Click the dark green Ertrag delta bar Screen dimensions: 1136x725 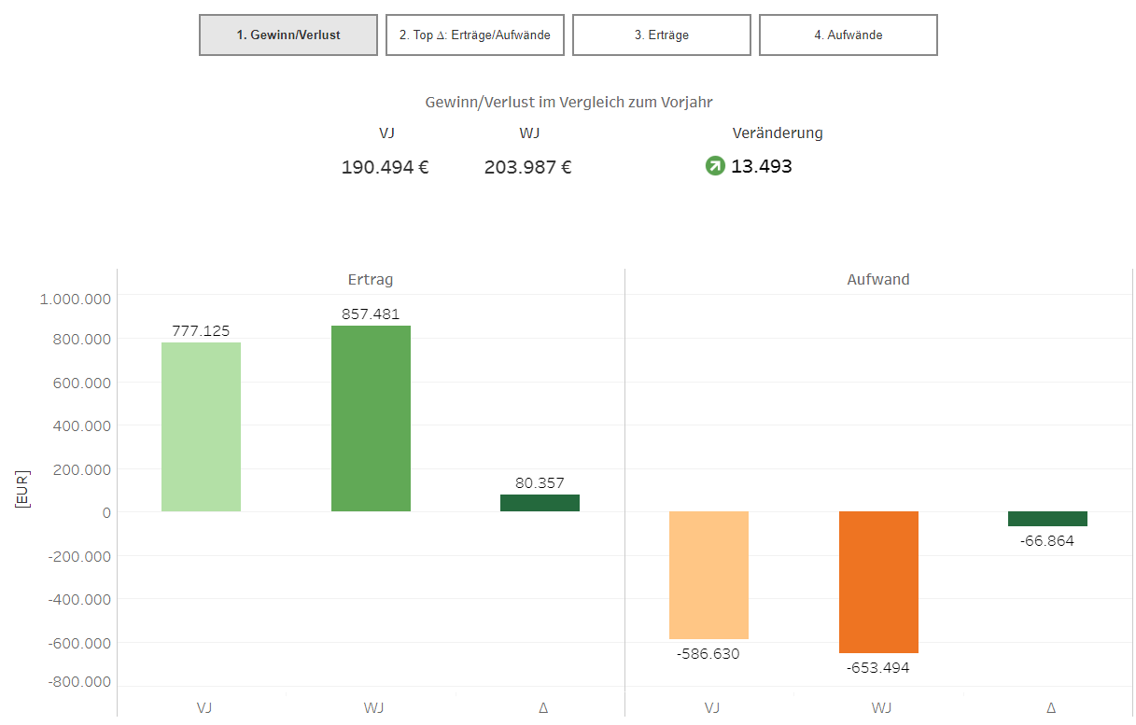pyautogui.click(x=540, y=503)
